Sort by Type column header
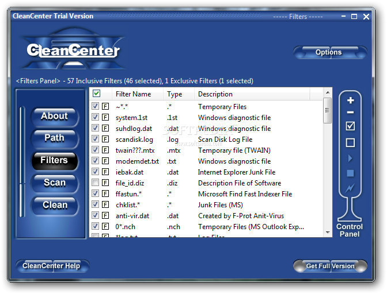This screenshot has height=294, width=387. click(179, 94)
